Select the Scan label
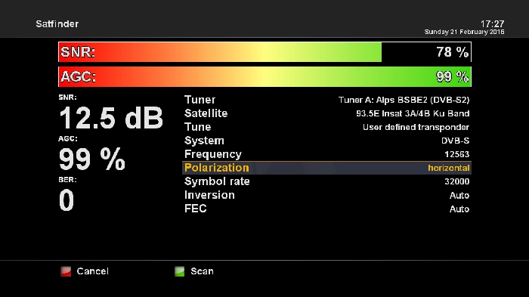The width and height of the screenshot is (529, 297). point(202,271)
